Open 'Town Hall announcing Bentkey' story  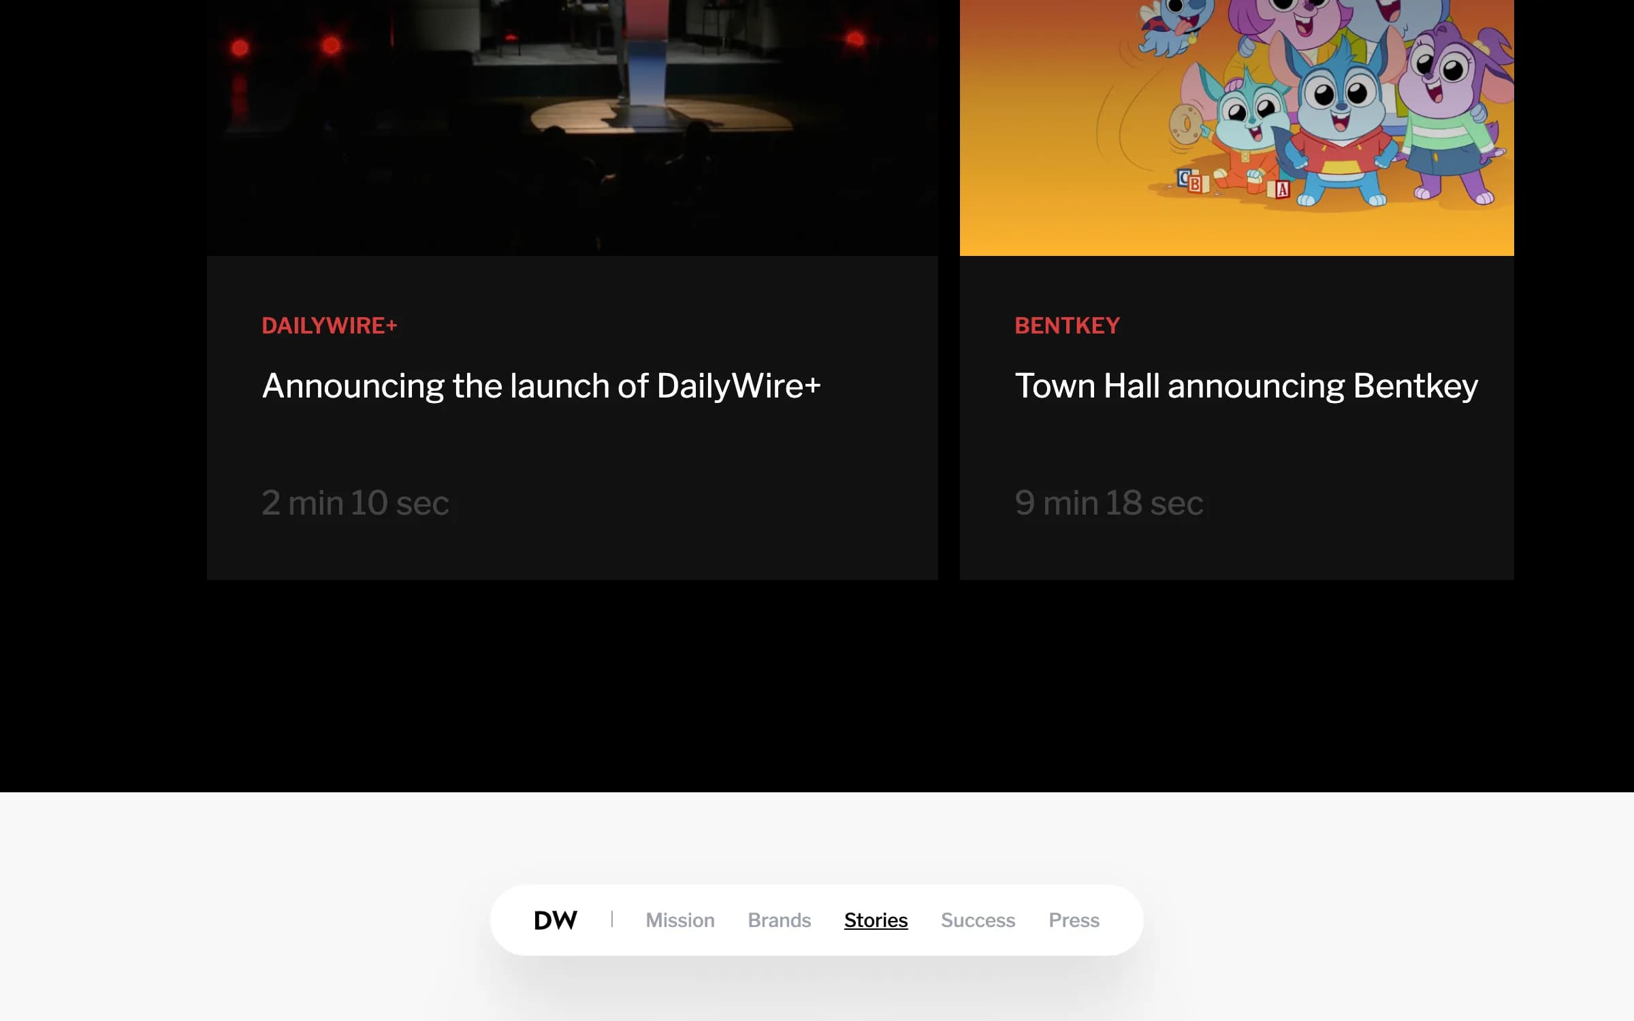tap(1246, 386)
